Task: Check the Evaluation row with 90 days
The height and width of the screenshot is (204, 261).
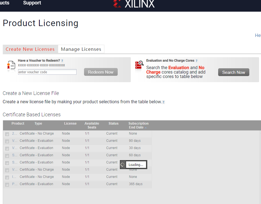Action: click(x=7, y=141)
